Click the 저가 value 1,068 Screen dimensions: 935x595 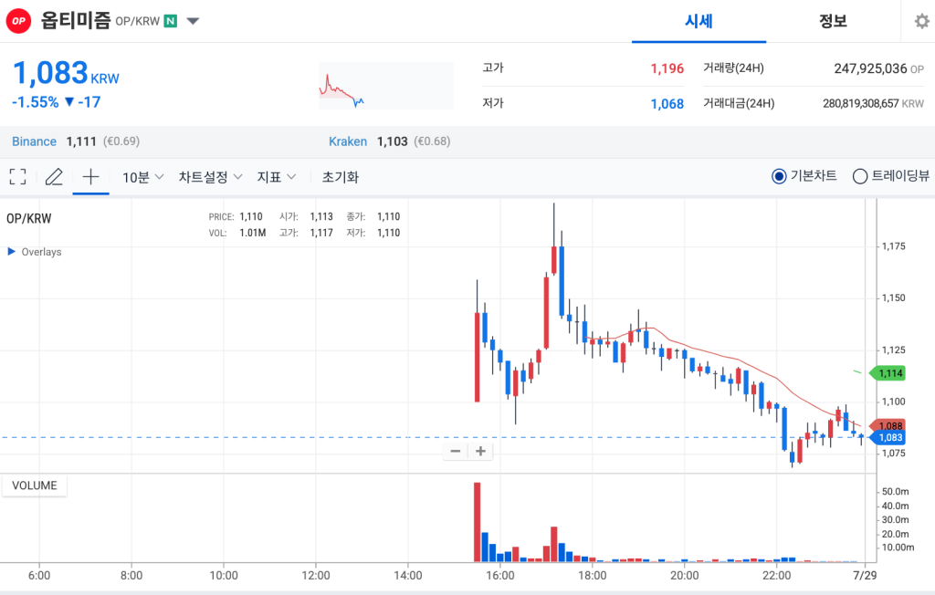pyautogui.click(x=667, y=104)
